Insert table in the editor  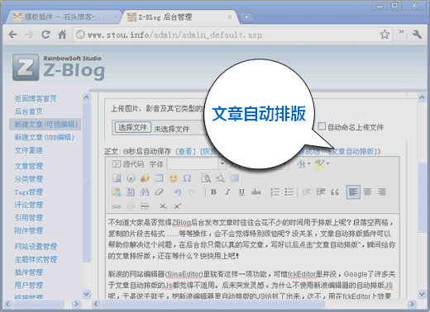tap(159, 178)
